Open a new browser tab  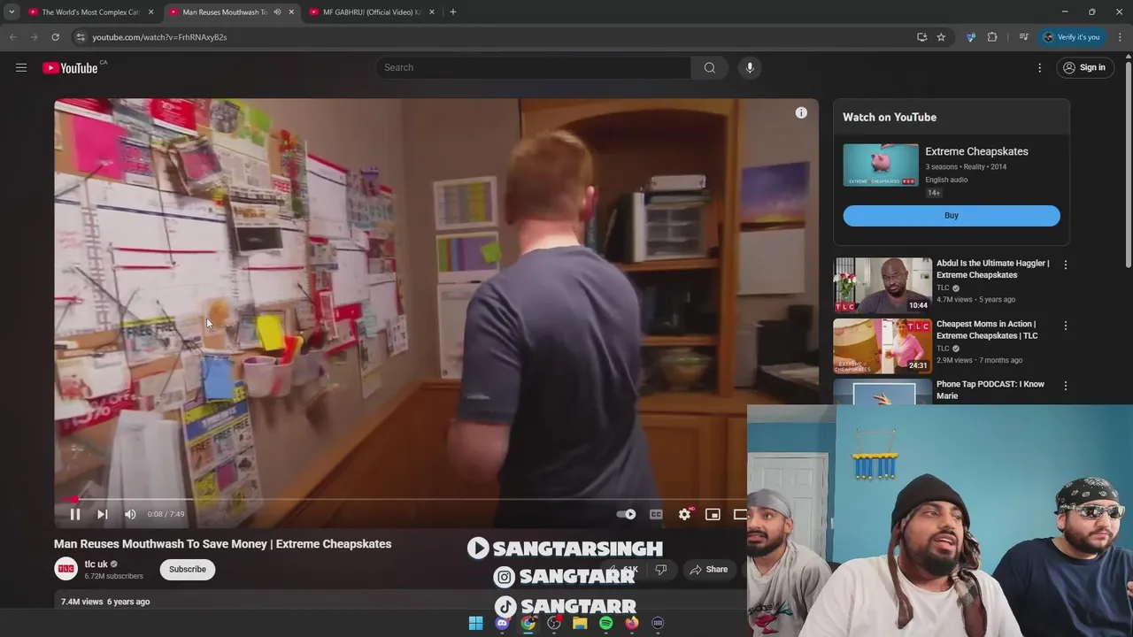(453, 12)
